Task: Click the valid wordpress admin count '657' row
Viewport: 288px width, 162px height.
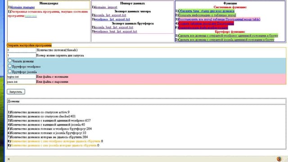Action: 49,121
